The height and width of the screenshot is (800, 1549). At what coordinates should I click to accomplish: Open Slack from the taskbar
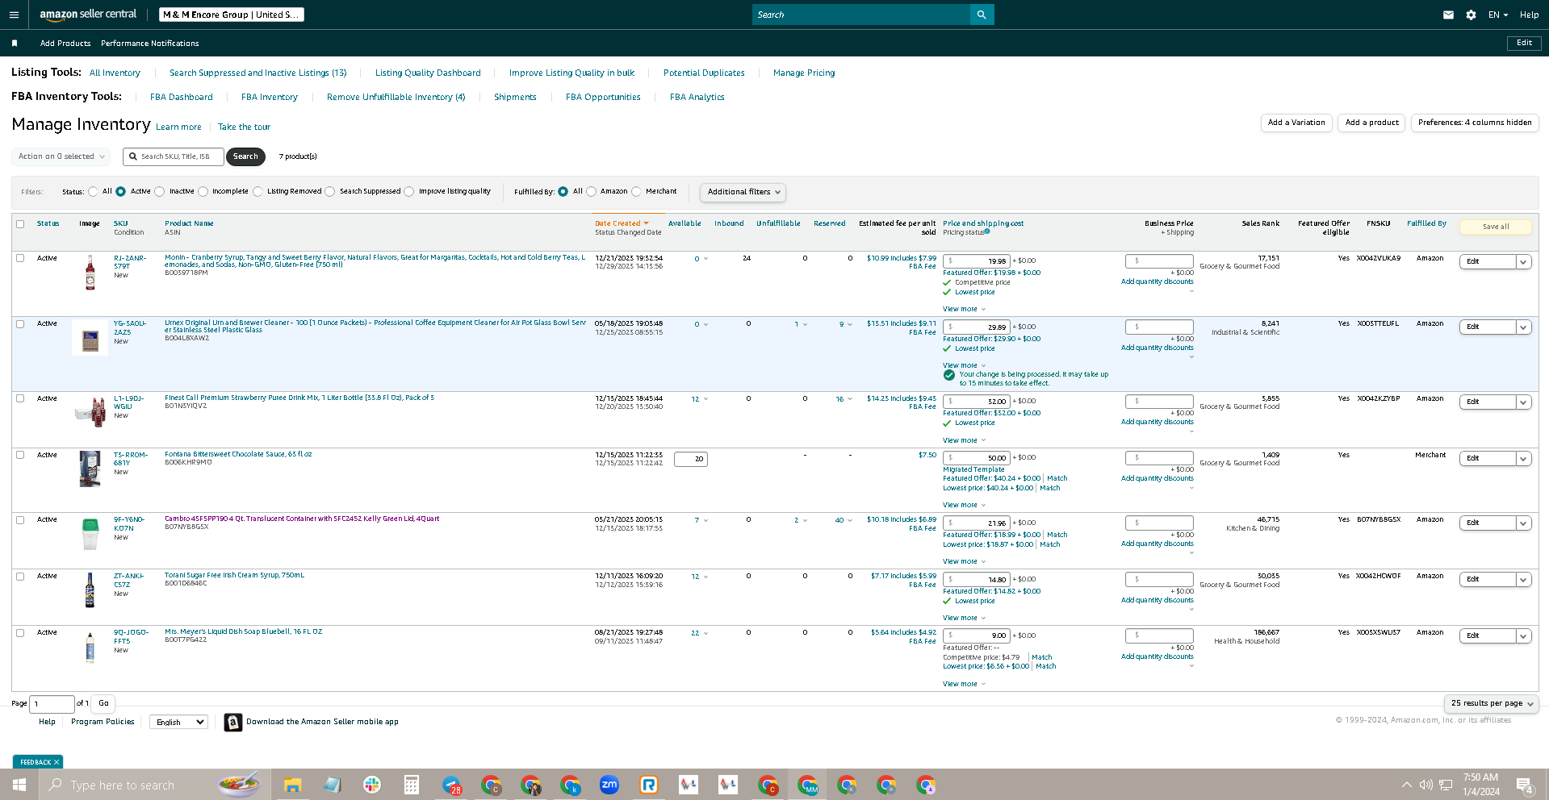(x=371, y=785)
